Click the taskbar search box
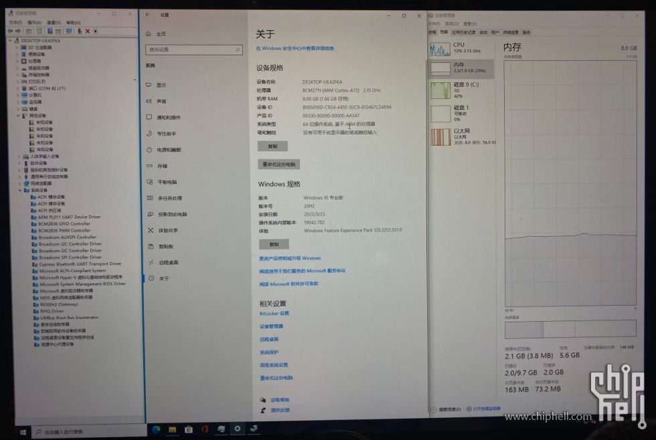Image resolution: width=656 pixels, height=440 pixels. point(89,432)
